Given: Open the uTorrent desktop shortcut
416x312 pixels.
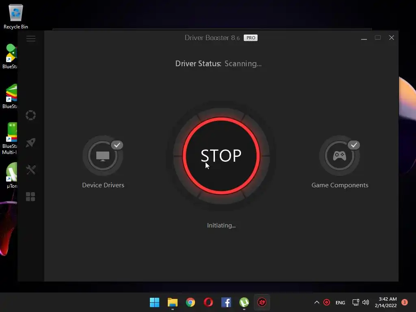Looking at the screenshot, I should (12, 175).
